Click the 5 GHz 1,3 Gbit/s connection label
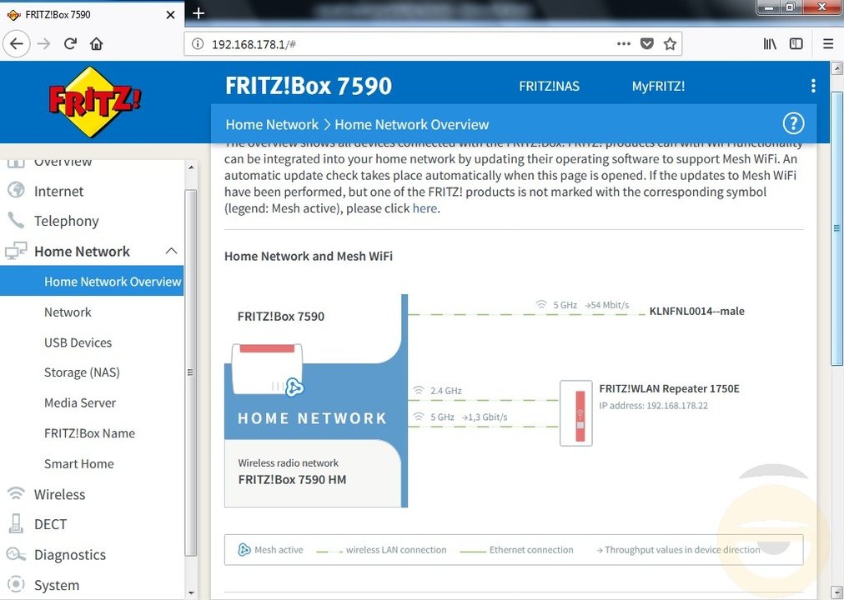Image resolution: width=844 pixels, height=600 pixels. click(x=460, y=417)
